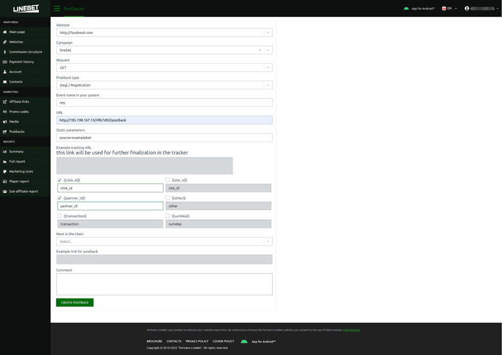Click the barcode icon beside Promo codes

5,112
